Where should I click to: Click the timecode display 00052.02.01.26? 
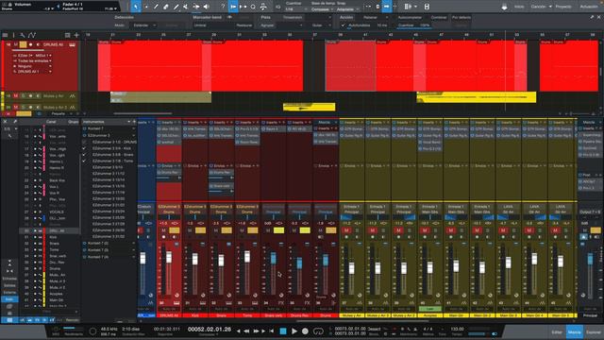(210, 330)
